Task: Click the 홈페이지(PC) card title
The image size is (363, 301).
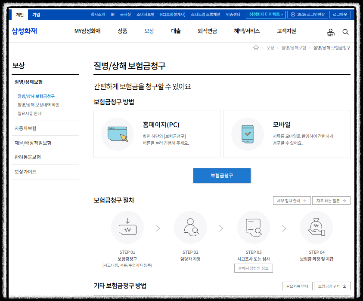Action: coord(161,125)
